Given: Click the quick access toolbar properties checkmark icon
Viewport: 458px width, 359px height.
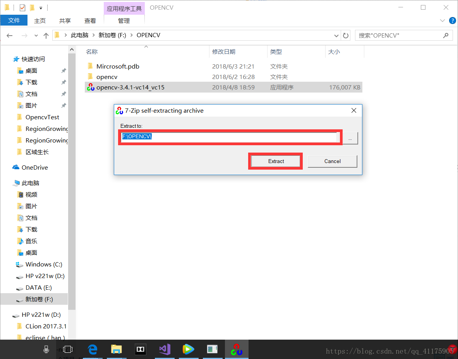Looking at the screenshot, I should 22,8.
